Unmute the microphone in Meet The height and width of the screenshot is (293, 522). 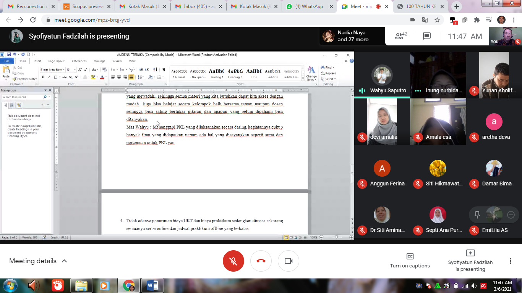pos(233,261)
